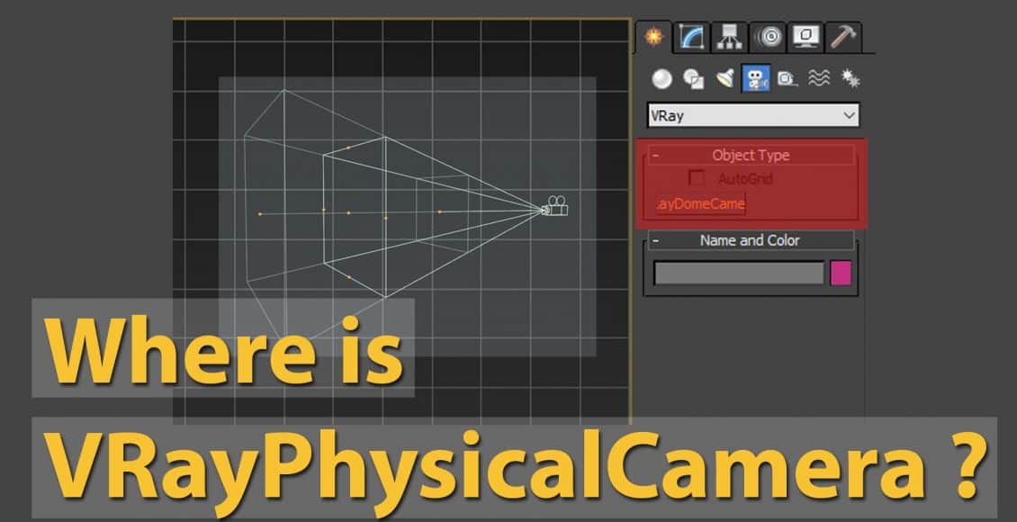Select the Shapes category icon
This screenshot has width=1017, height=522.
[693, 79]
